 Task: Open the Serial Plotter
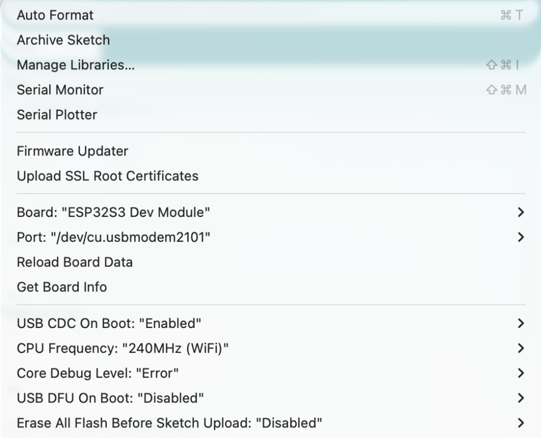pos(57,115)
